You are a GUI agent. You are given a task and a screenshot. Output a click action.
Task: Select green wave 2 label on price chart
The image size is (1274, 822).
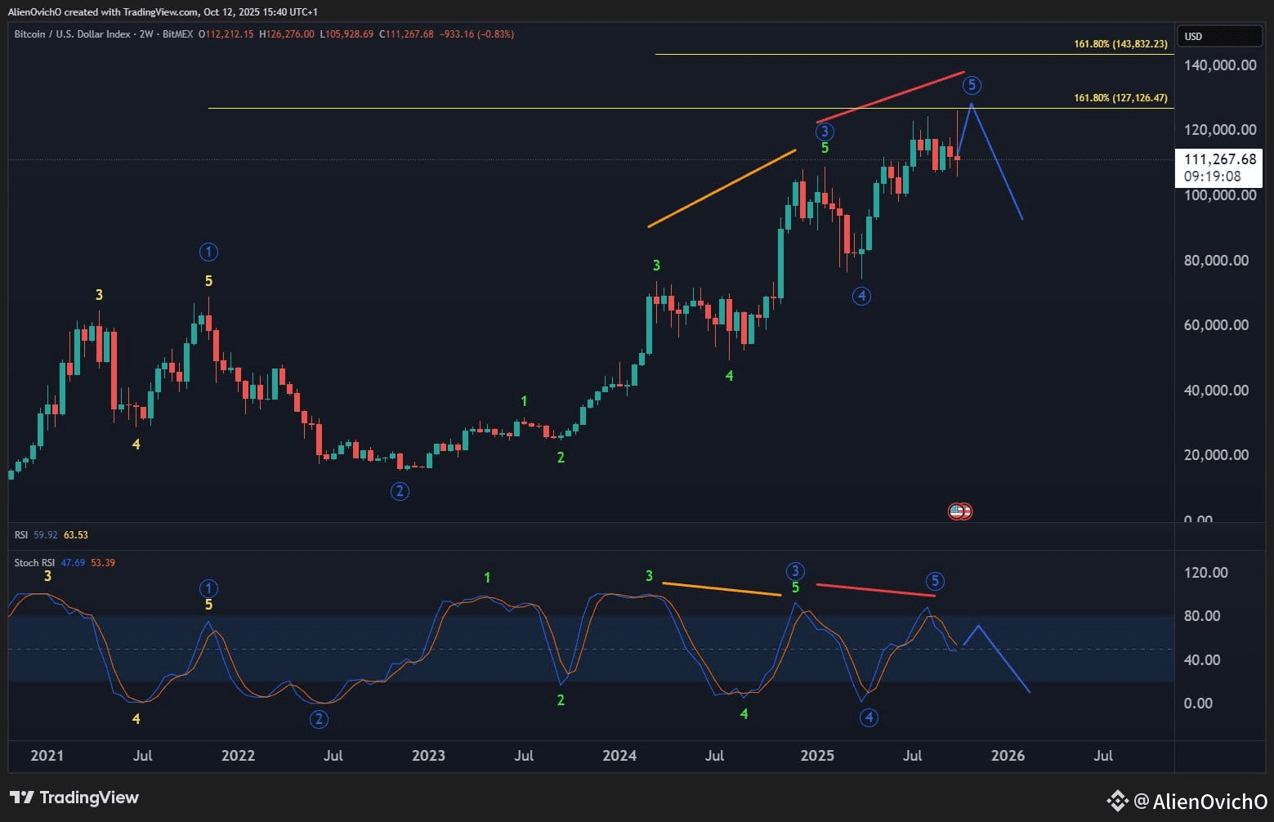tap(561, 458)
